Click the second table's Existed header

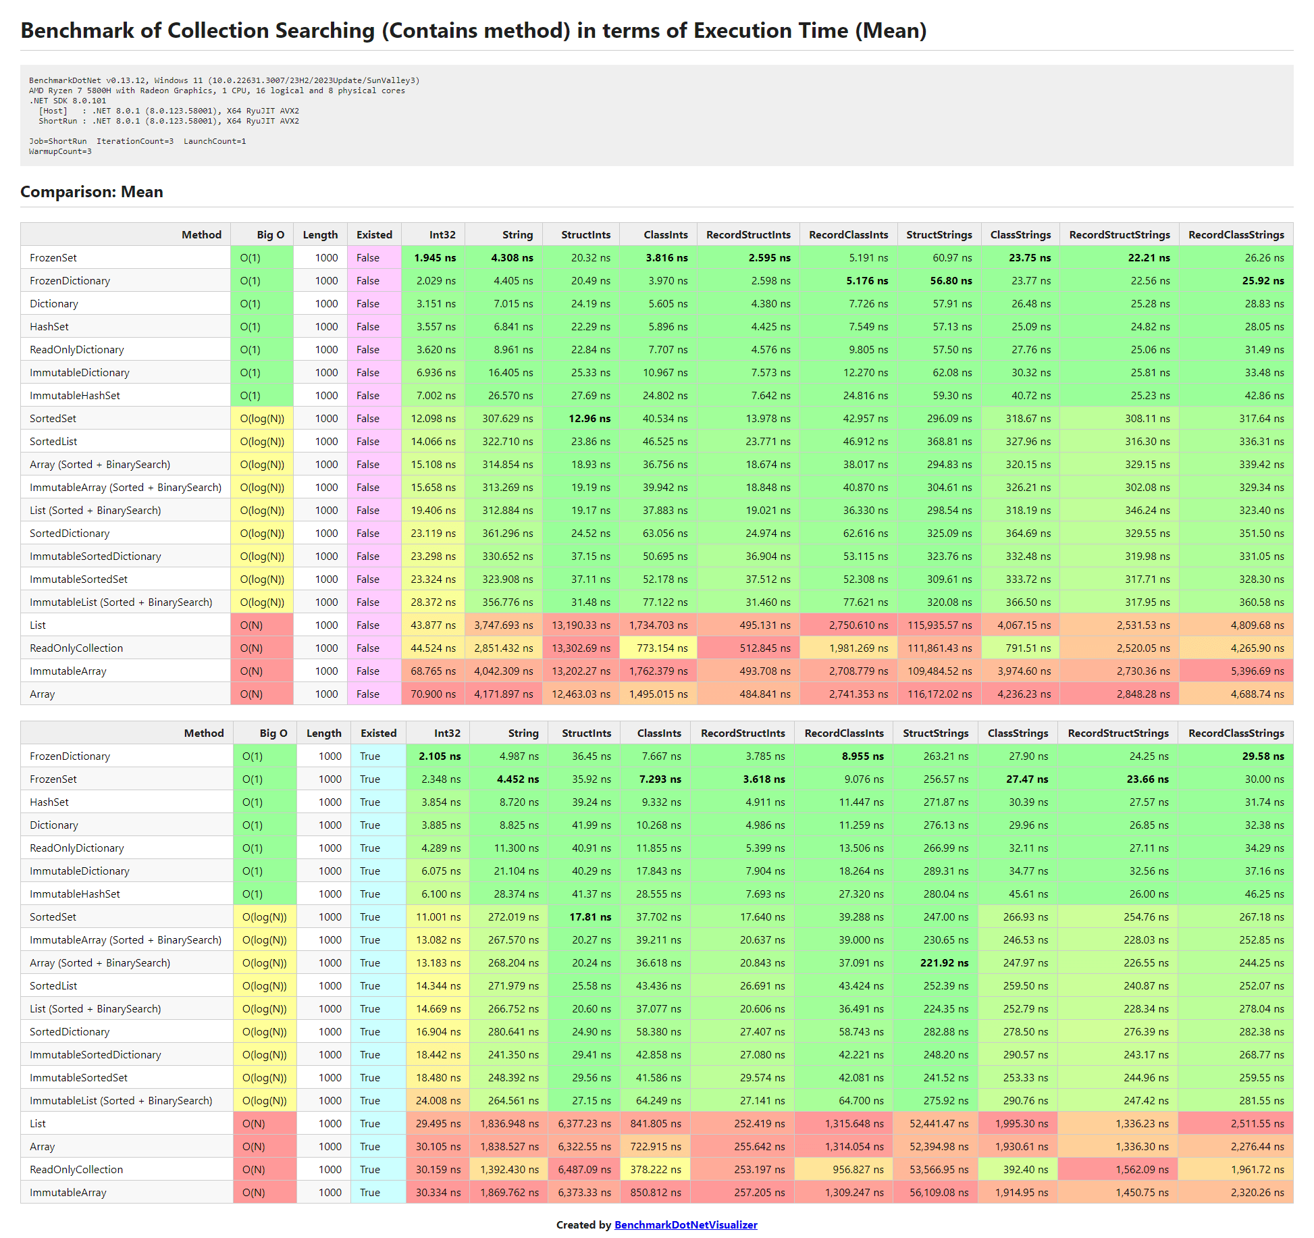click(378, 733)
